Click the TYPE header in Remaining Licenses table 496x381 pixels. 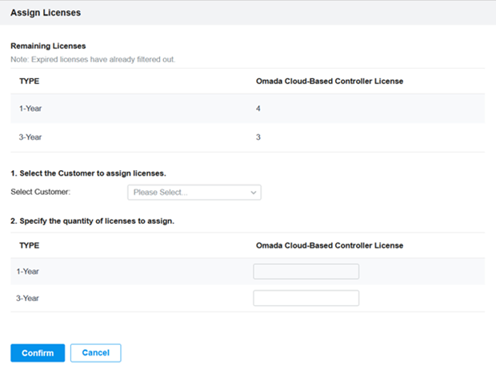pos(30,81)
